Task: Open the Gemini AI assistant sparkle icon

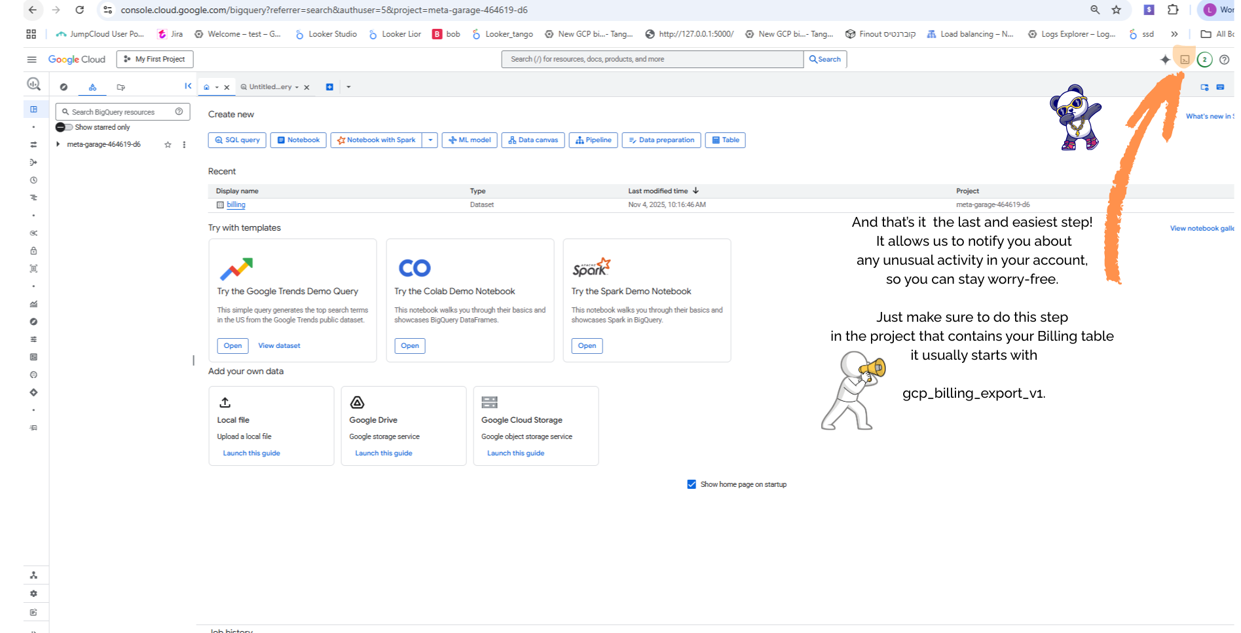Action: click(1164, 59)
